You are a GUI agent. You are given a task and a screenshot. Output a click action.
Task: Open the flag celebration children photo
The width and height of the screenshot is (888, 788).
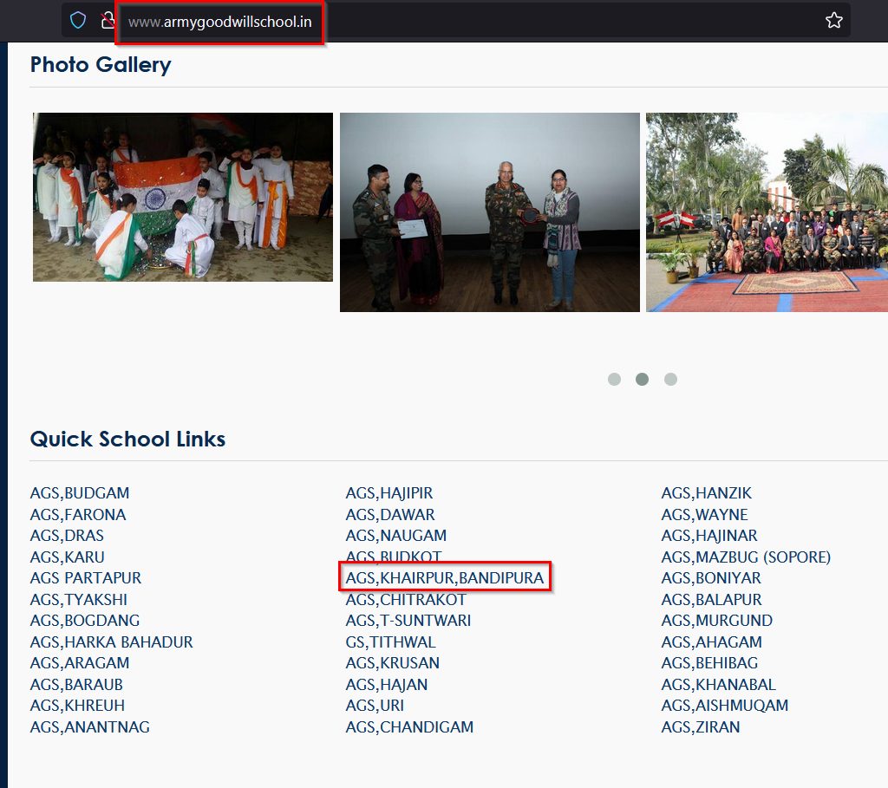(183, 197)
